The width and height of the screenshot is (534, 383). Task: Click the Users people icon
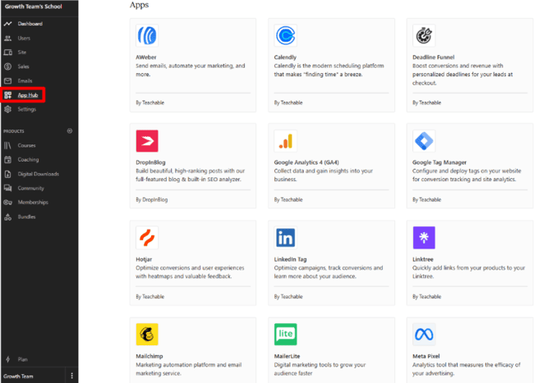point(8,38)
